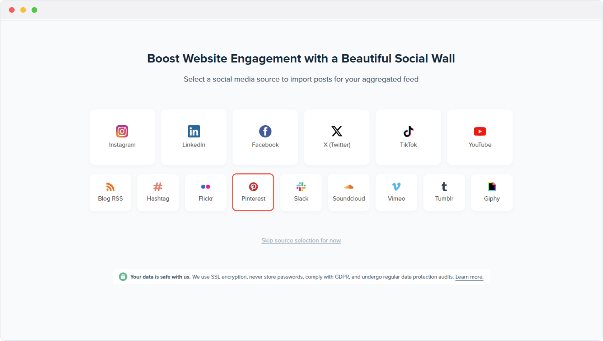This screenshot has height=341, width=603.
Task: Pick the Slack logo icon
Action: 301,187
